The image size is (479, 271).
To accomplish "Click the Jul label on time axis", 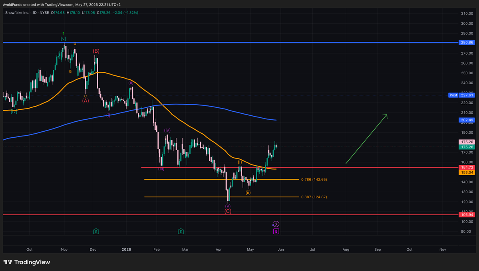I will click(x=312, y=249).
